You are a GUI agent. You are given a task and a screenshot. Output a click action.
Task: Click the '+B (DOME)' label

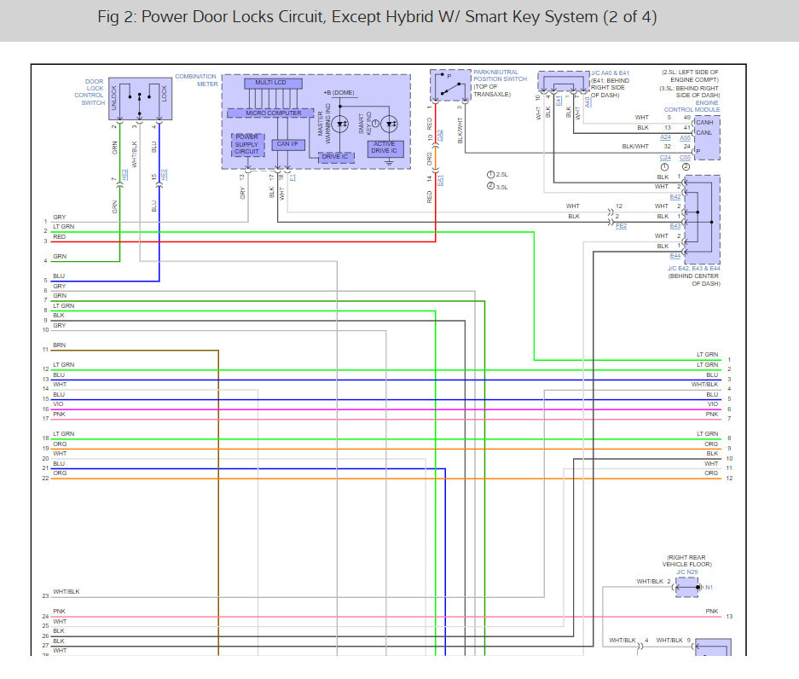pos(339,93)
